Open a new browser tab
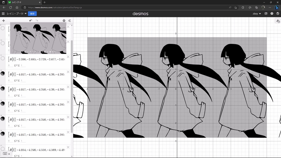The image size is (281, 158). tap(44, 2)
